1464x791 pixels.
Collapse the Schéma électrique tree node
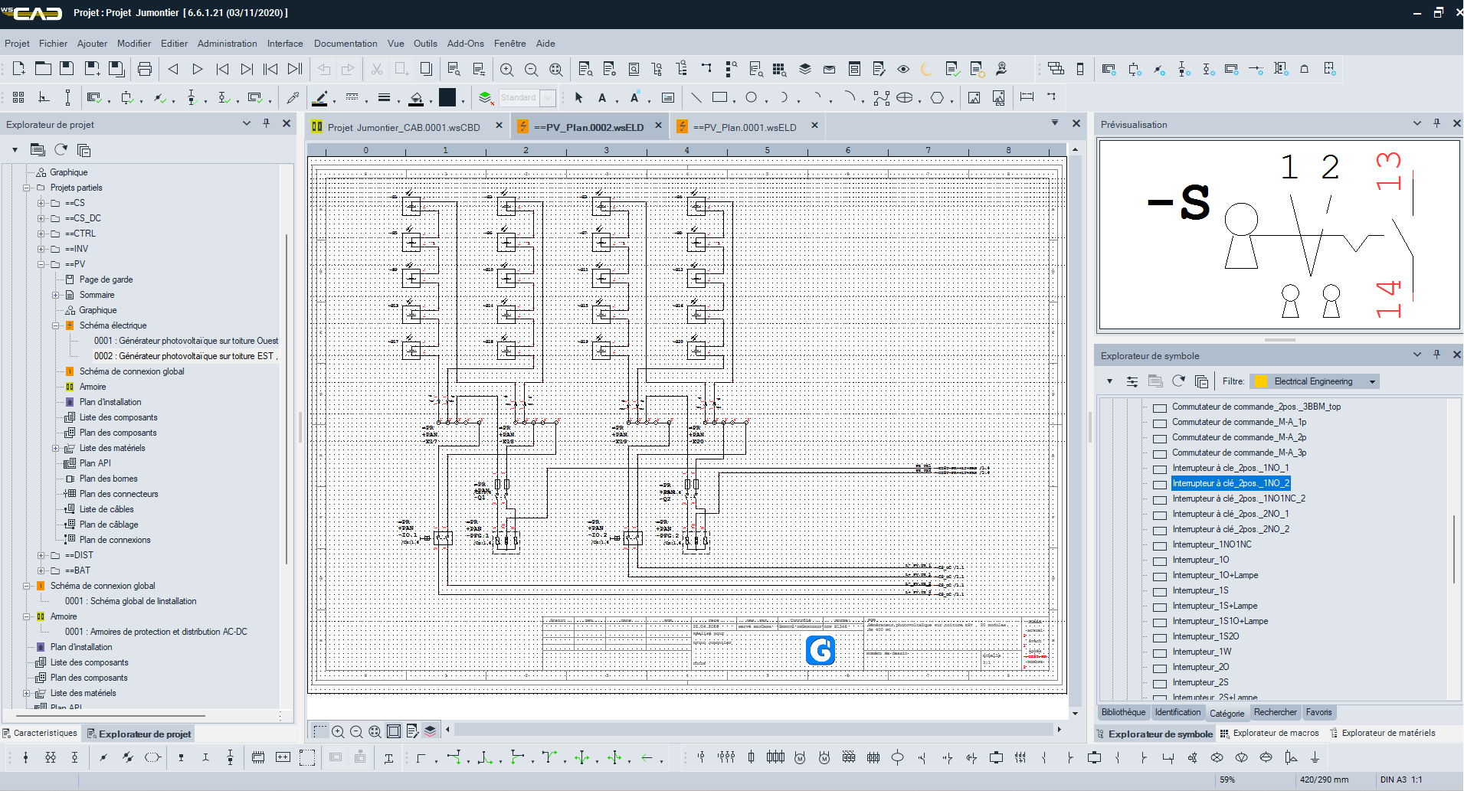pos(56,325)
